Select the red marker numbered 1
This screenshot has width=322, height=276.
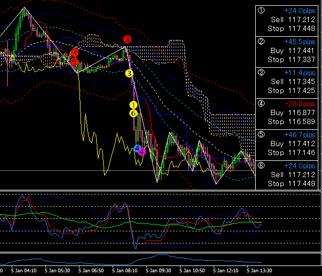(74, 53)
